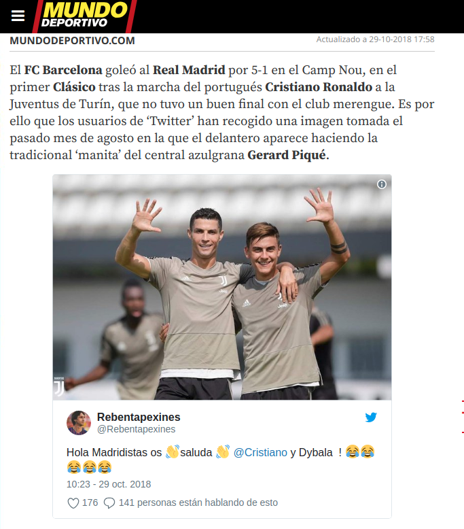Viewport: 464px width, 529px height.
Task: Open the hamburger menu icon
Action: pyautogui.click(x=18, y=16)
